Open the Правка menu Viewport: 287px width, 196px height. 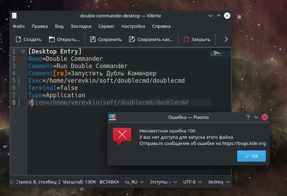click(x=40, y=26)
